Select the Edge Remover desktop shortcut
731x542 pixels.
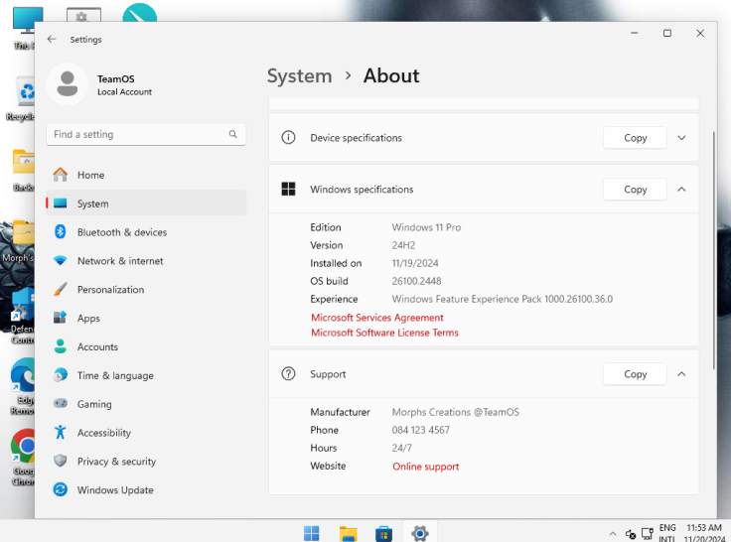[23, 387]
